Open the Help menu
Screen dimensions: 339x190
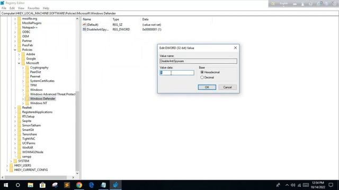pos(46,8)
